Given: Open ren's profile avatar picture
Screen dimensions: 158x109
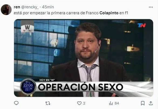Looking at the screenshot, I should [6, 10].
